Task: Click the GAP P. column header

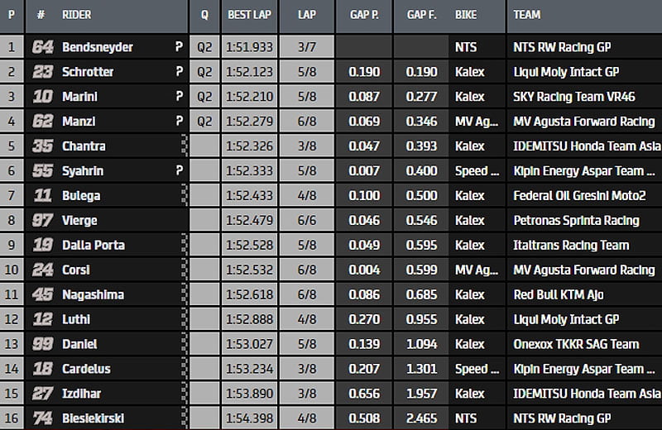Action: pyautogui.click(x=364, y=15)
